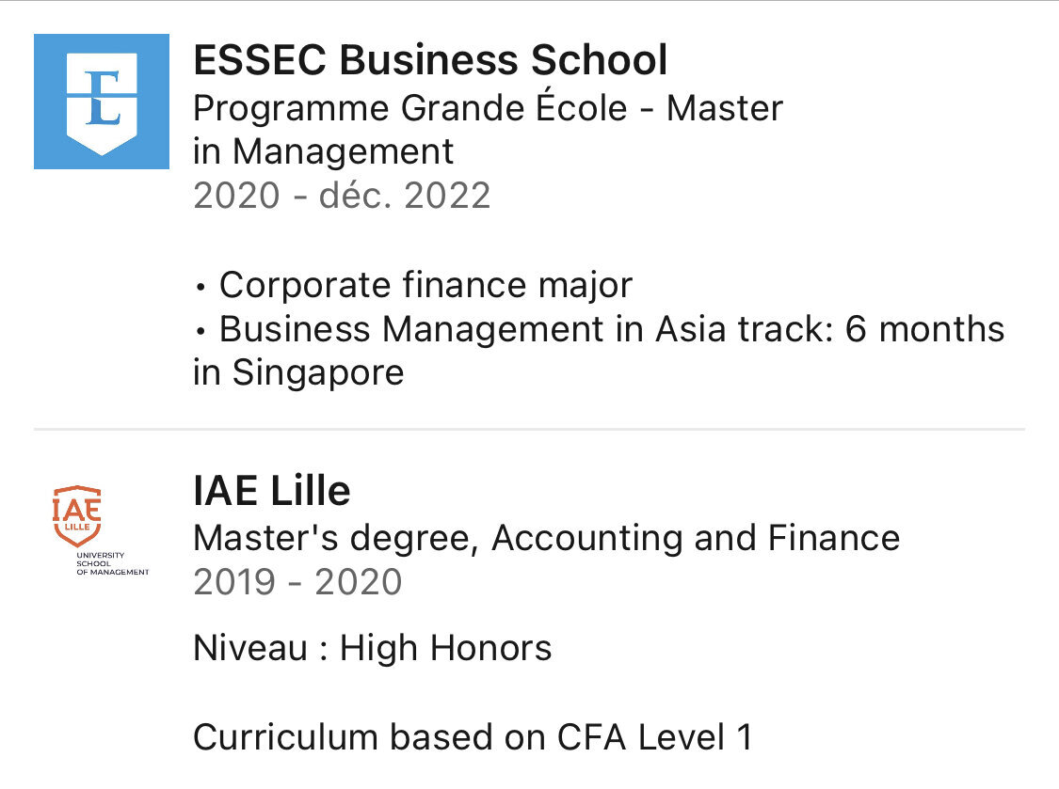Click the 2020 - déc. 2022 date range
This screenshot has height=789, width=1059.
(342, 196)
